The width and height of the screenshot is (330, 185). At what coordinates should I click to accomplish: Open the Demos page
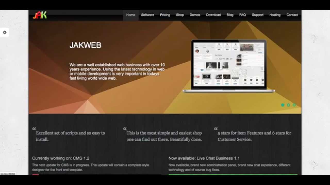click(x=195, y=15)
